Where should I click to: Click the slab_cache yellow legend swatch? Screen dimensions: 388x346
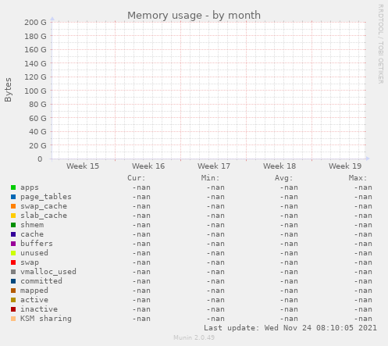[x=13, y=216]
